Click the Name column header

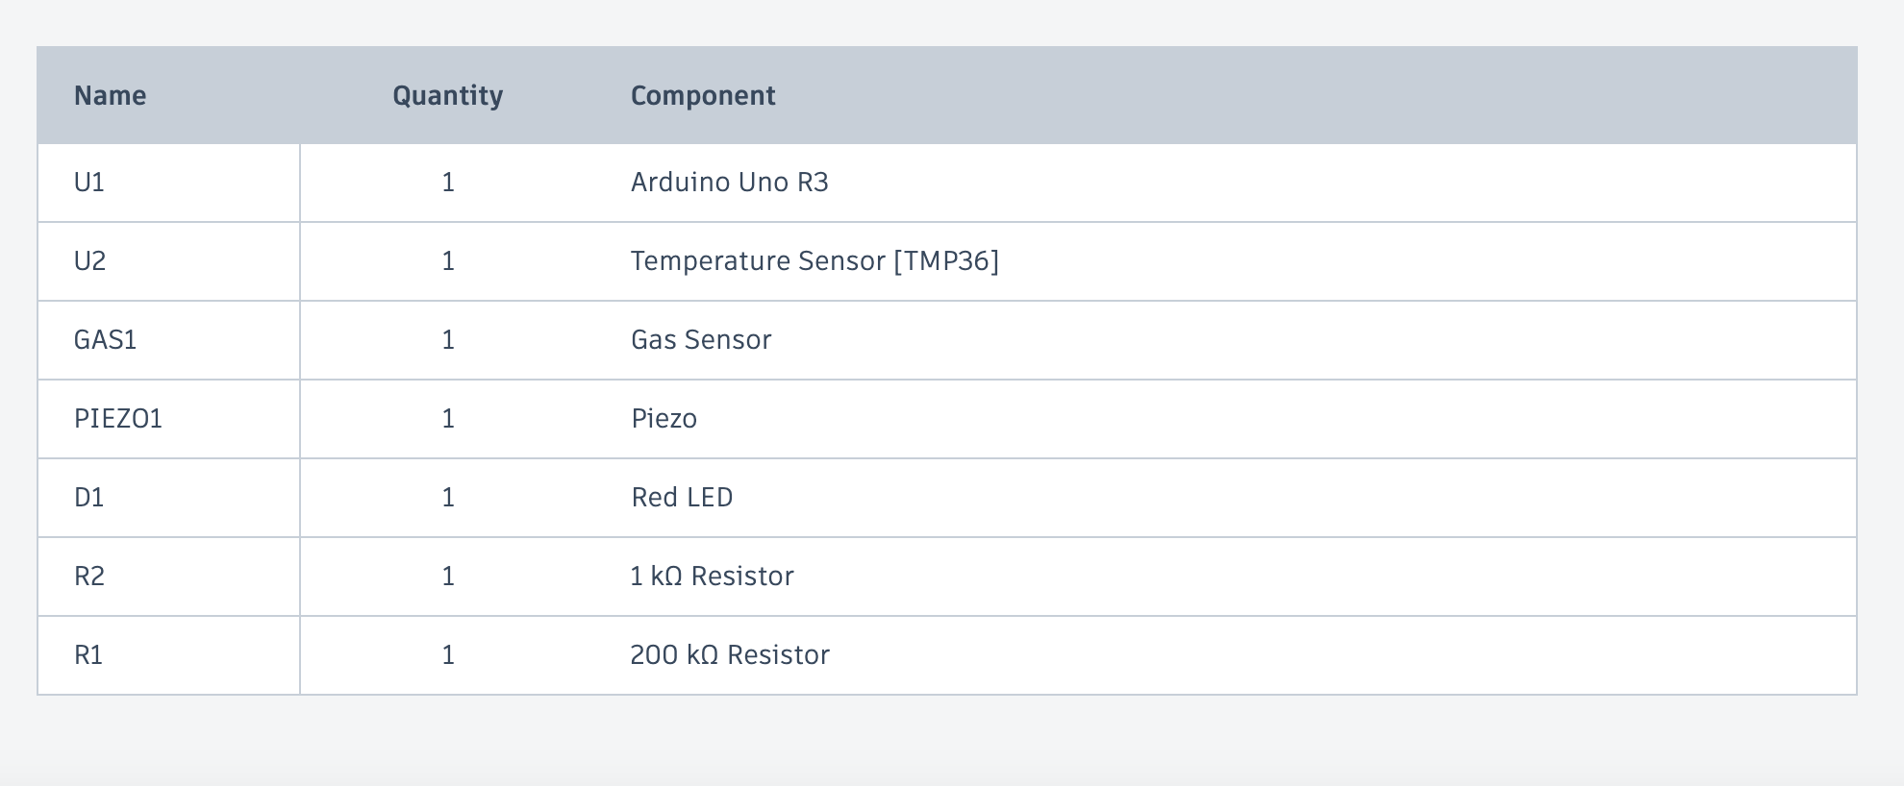click(x=111, y=95)
